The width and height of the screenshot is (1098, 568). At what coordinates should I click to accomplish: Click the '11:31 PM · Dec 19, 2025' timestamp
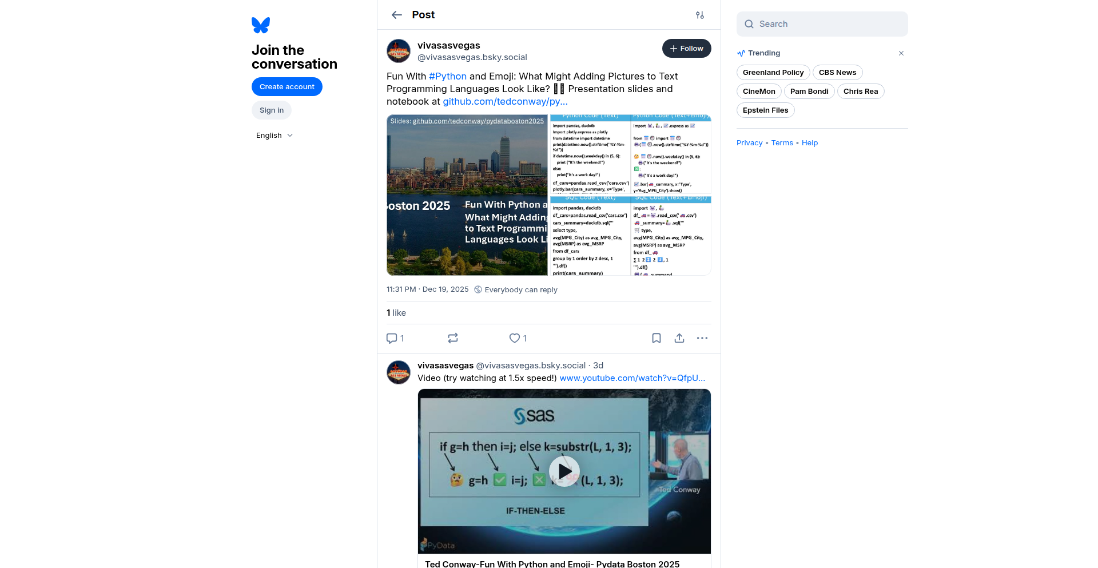coord(428,289)
